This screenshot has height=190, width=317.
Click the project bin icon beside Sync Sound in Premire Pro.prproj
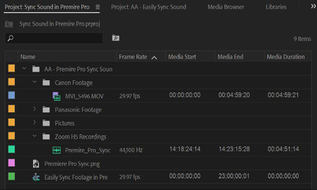[9, 24]
